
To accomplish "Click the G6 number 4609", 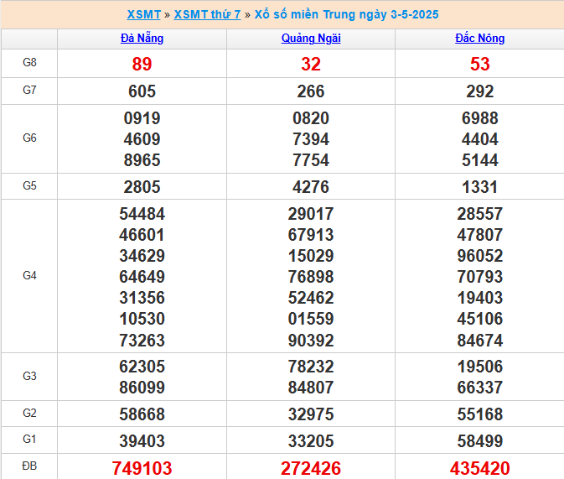I will tap(142, 139).
